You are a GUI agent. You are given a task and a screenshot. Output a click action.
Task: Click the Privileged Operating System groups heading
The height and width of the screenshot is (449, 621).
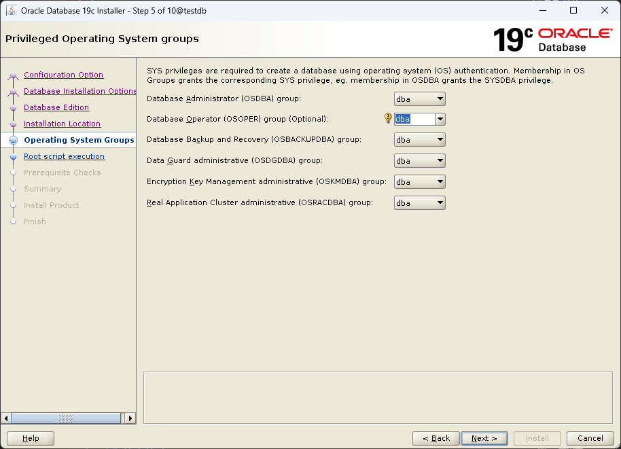click(x=102, y=39)
